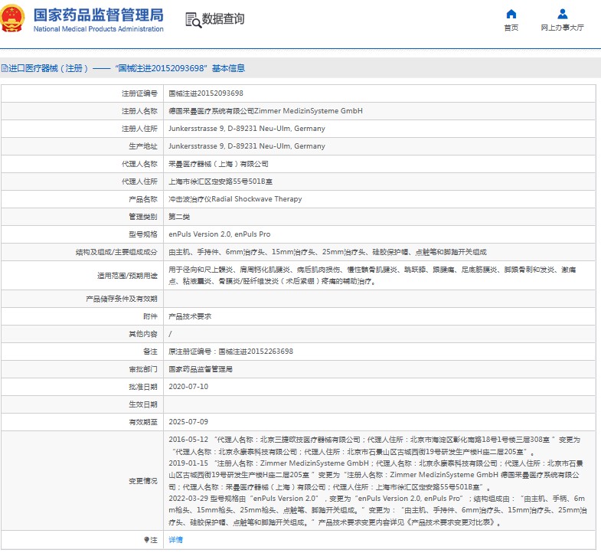Open the 首页 home icon
The image size is (601, 553).
coord(511,15)
